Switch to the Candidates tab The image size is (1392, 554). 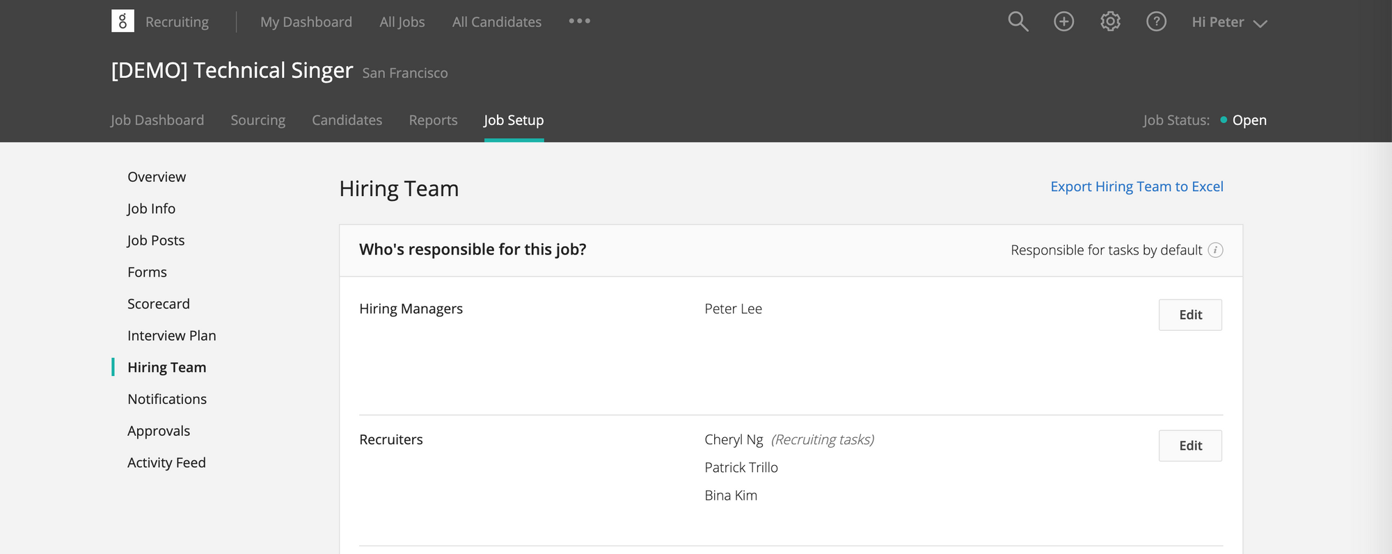[x=347, y=120]
